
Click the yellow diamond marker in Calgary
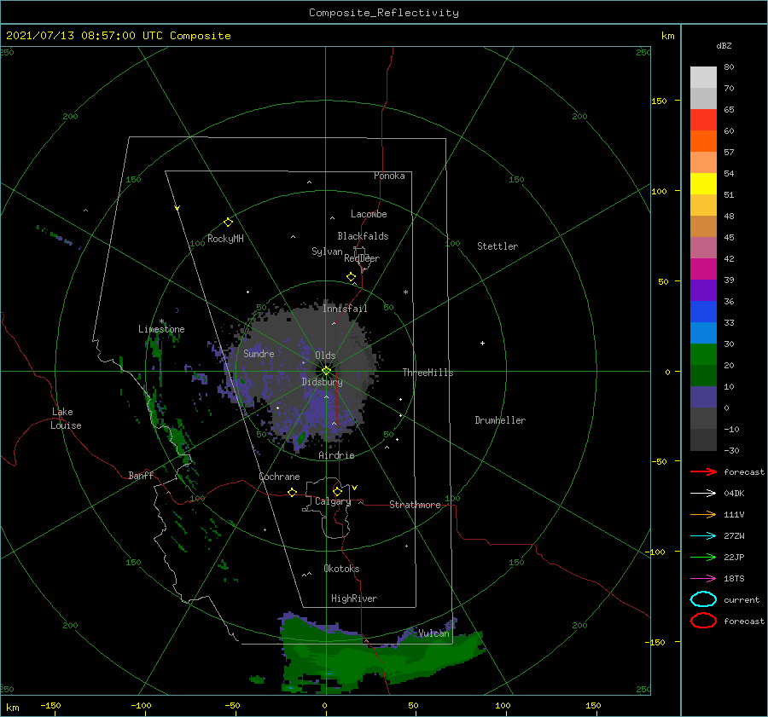click(337, 491)
